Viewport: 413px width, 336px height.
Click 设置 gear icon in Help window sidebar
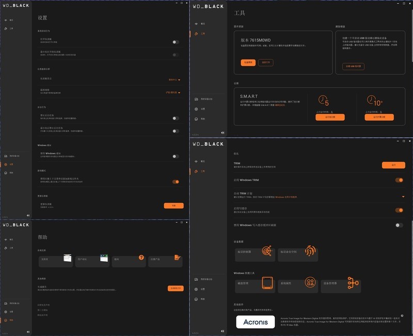pos(6,312)
